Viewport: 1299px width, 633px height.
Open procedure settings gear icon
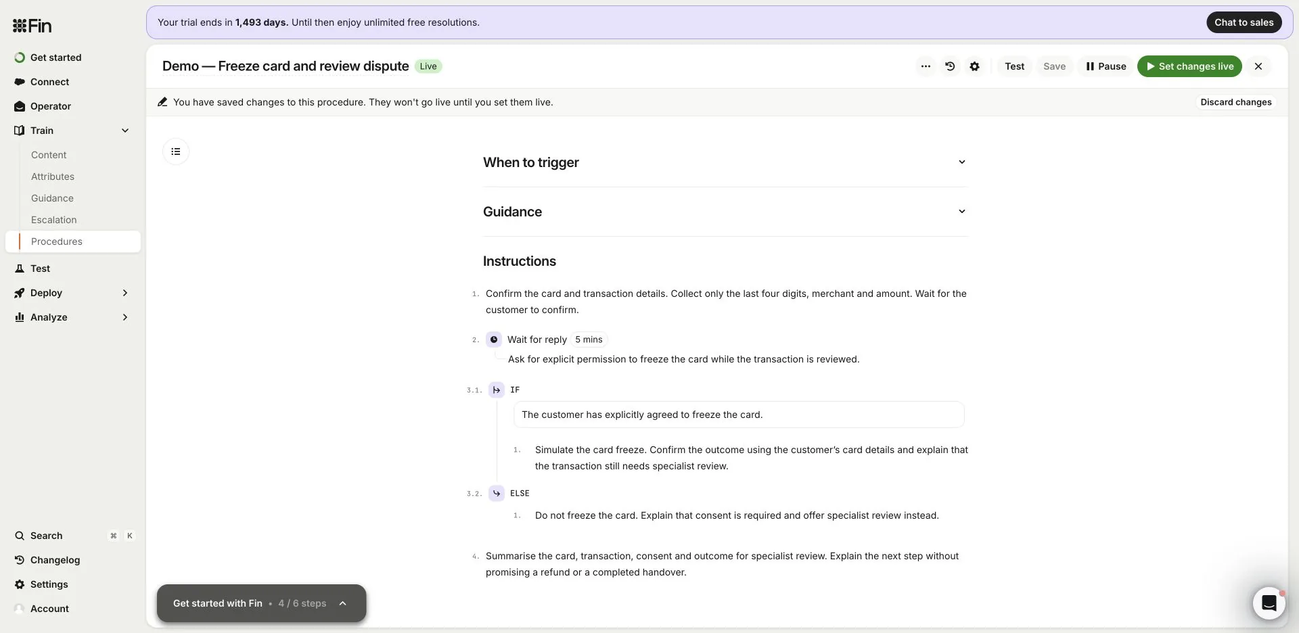coord(974,66)
